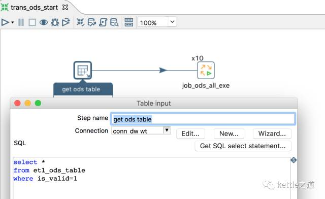Explore the database icon in toolbar

(x=114, y=22)
